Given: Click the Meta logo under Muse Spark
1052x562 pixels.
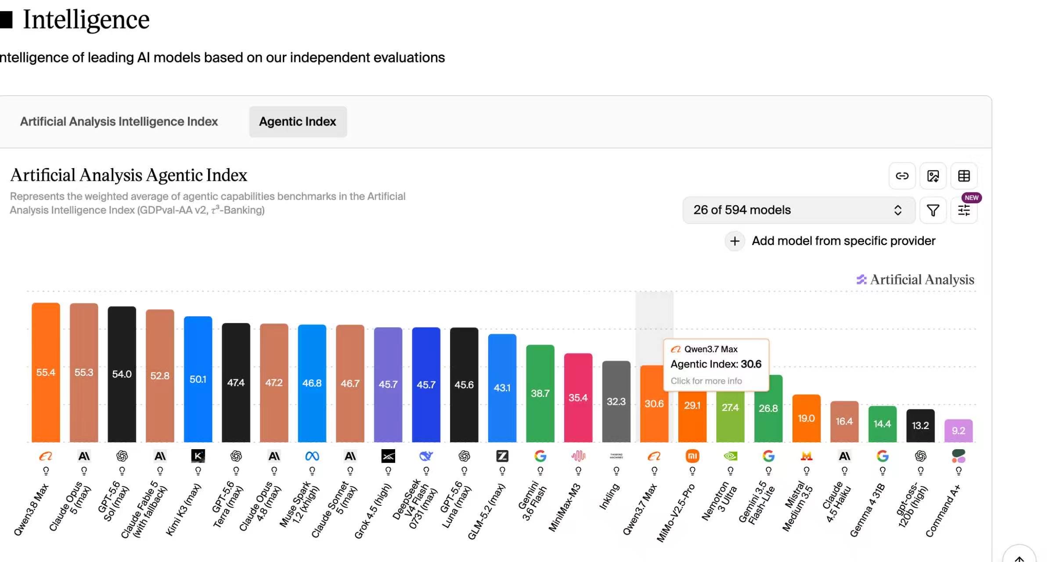Looking at the screenshot, I should pos(312,456).
